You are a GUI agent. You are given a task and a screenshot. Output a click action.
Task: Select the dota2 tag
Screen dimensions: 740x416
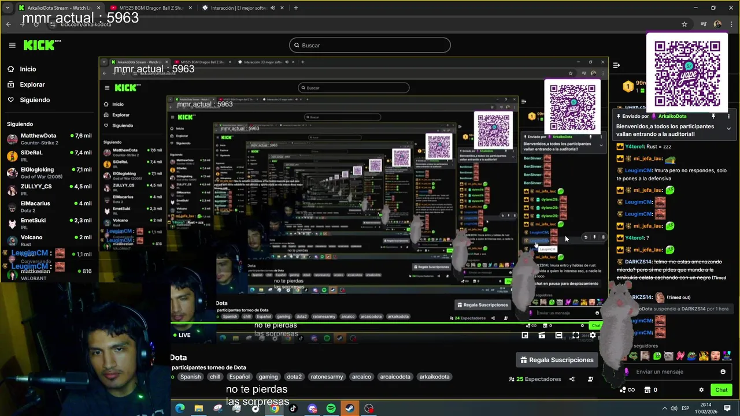(294, 377)
